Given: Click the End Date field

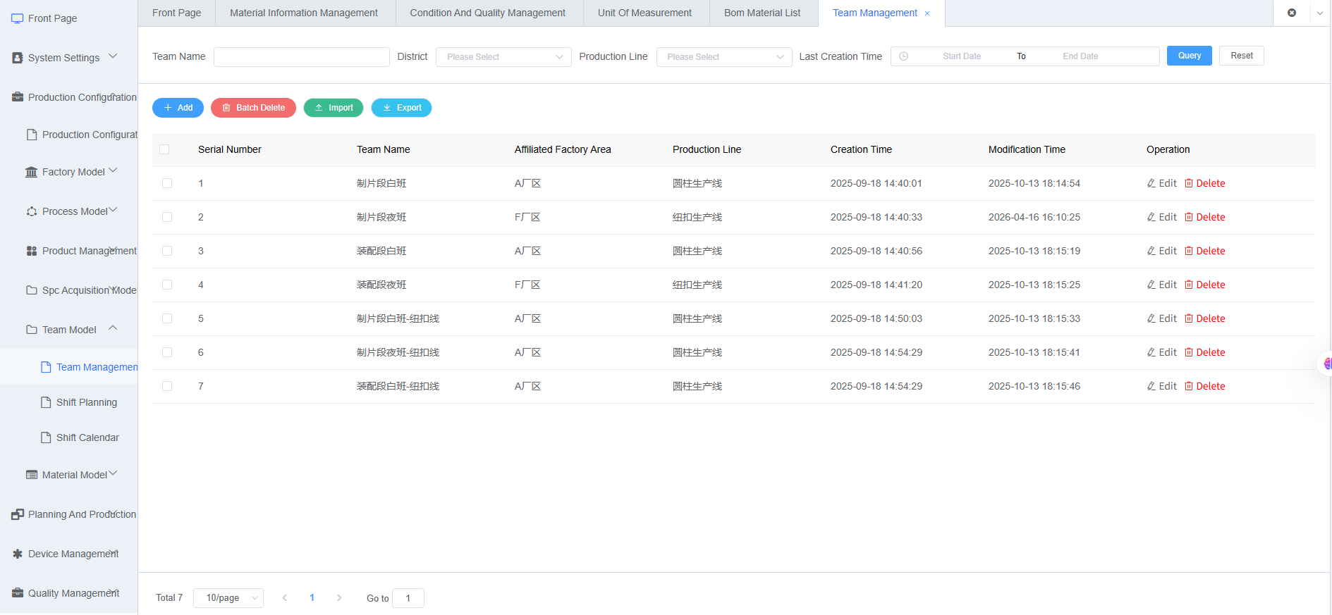Looking at the screenshot, I should coord(1080,56).
